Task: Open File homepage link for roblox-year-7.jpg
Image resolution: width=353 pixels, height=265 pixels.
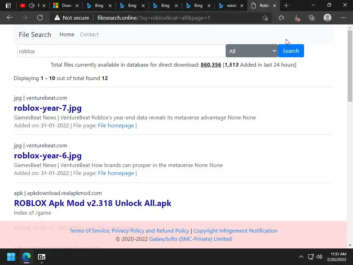Action: pos(116,126)
